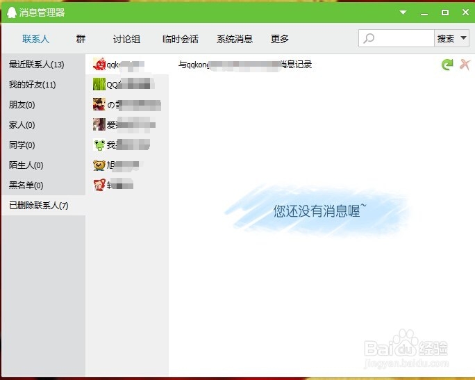Select 最近联系人(13) group
The width and height of the screenshot is (475, 380).
[43, 64]
